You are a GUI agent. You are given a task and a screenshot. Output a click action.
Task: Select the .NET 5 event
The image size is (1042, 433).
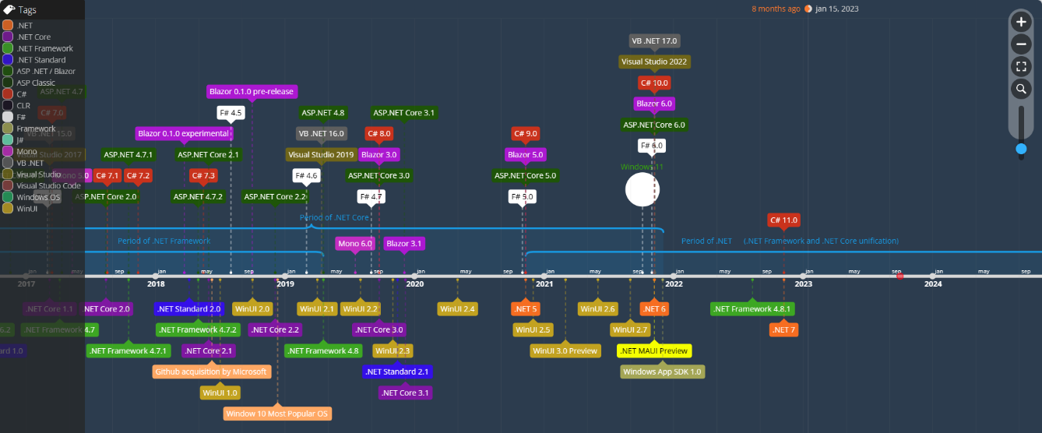pos(526,309)
